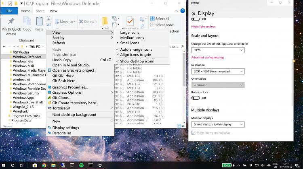Screen dimensions: 303x169
Task: Toggle Show desktop icons
Action: (142, 61)
